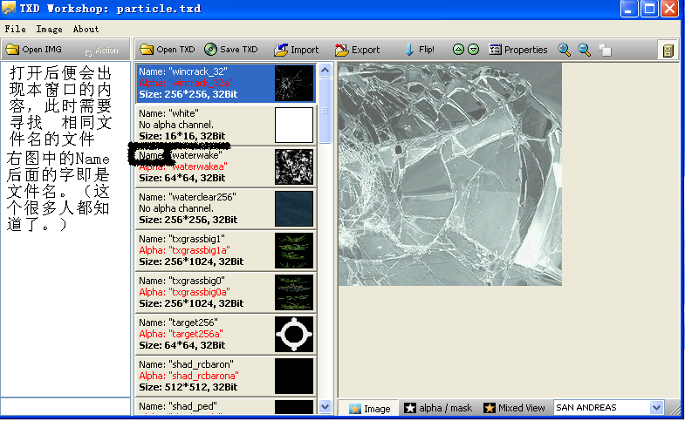
Task: Open the About menu
Action: point(86,29)
